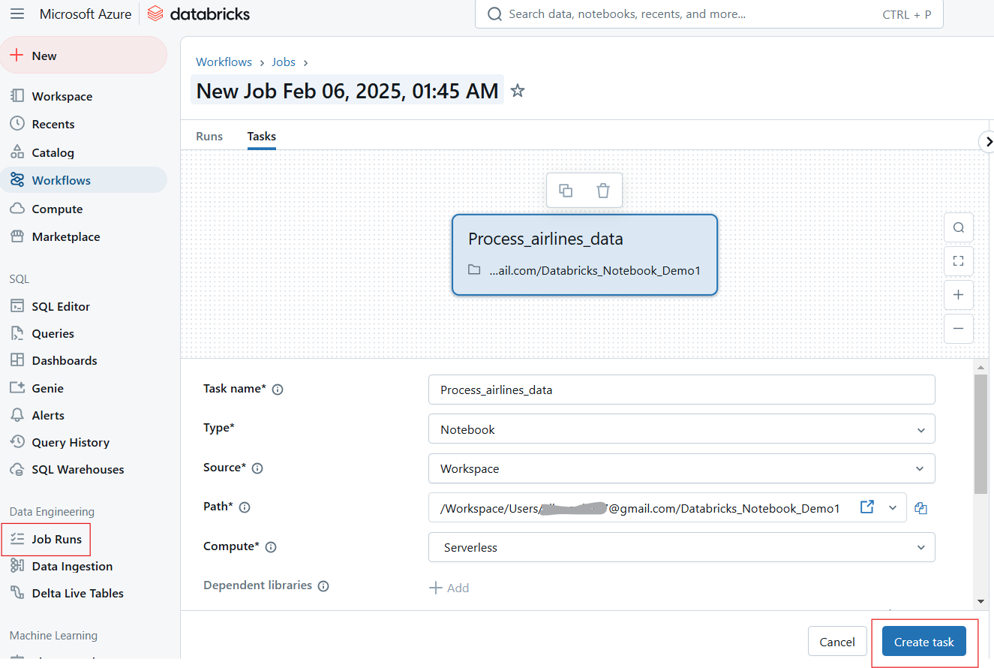Fit graph to screen with fullscreen icon

(x=959, y=261)
